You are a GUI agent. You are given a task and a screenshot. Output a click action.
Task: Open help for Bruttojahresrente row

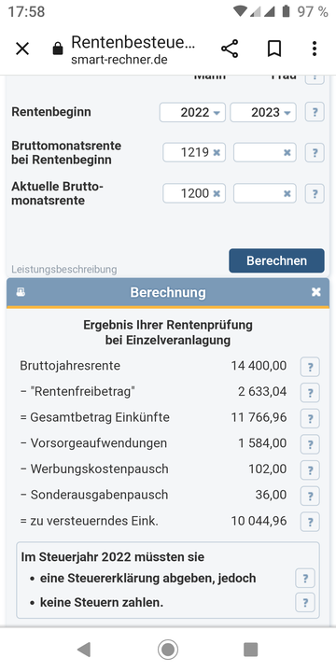[310, 367]
